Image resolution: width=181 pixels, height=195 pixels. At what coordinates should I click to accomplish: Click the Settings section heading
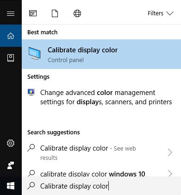pos(38,77)
